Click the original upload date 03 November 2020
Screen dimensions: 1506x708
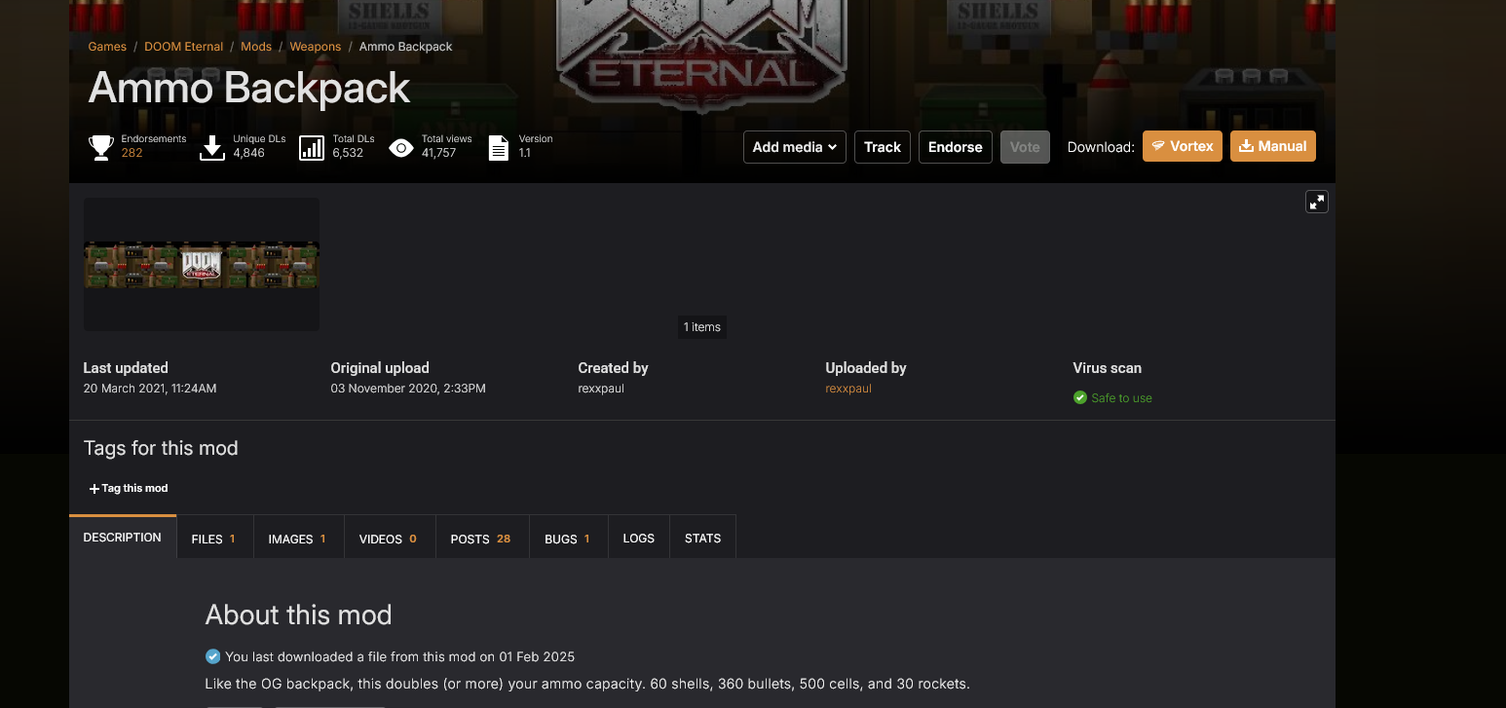[x=408, y=389]
